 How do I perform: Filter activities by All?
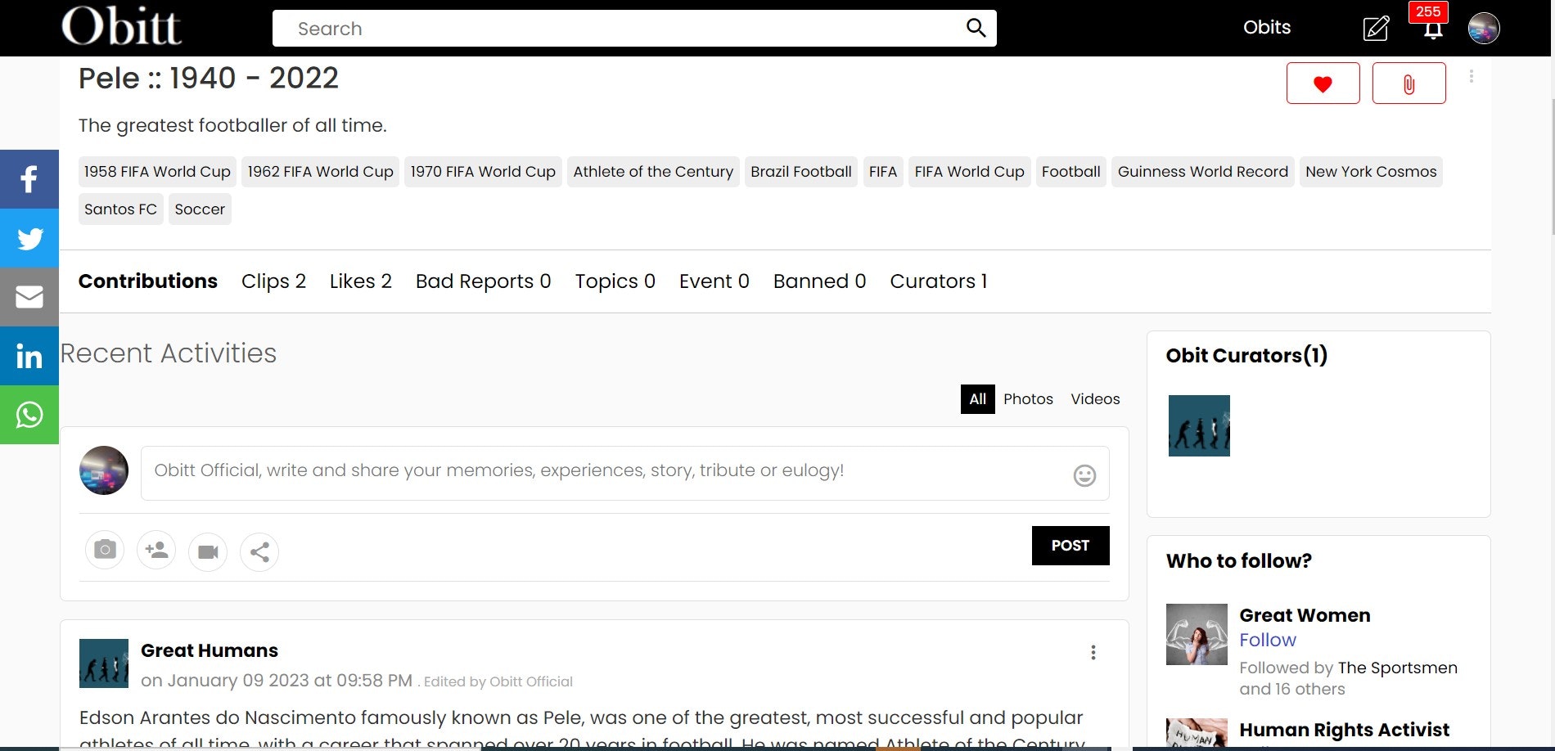978,399
